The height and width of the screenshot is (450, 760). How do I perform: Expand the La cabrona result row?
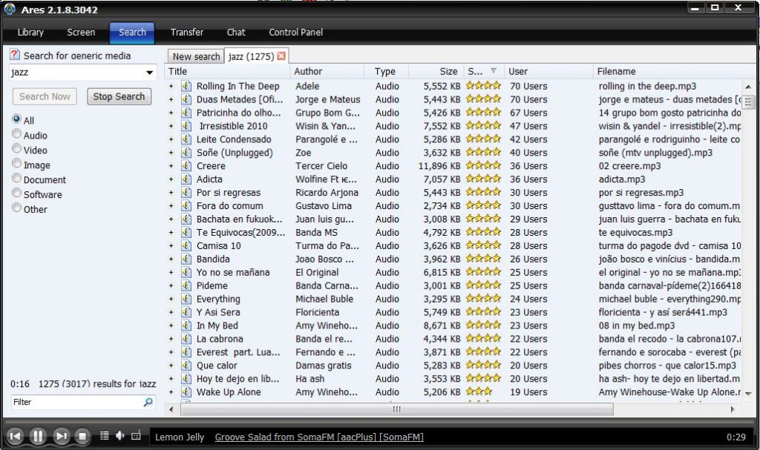[x=171, y=339]
